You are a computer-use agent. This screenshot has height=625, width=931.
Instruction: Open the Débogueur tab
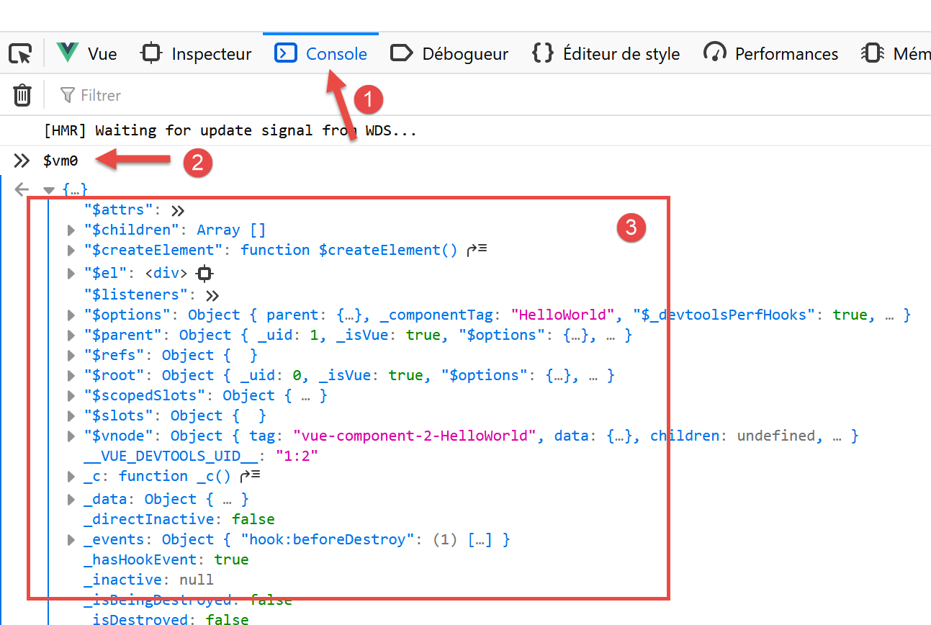[449, 54]
